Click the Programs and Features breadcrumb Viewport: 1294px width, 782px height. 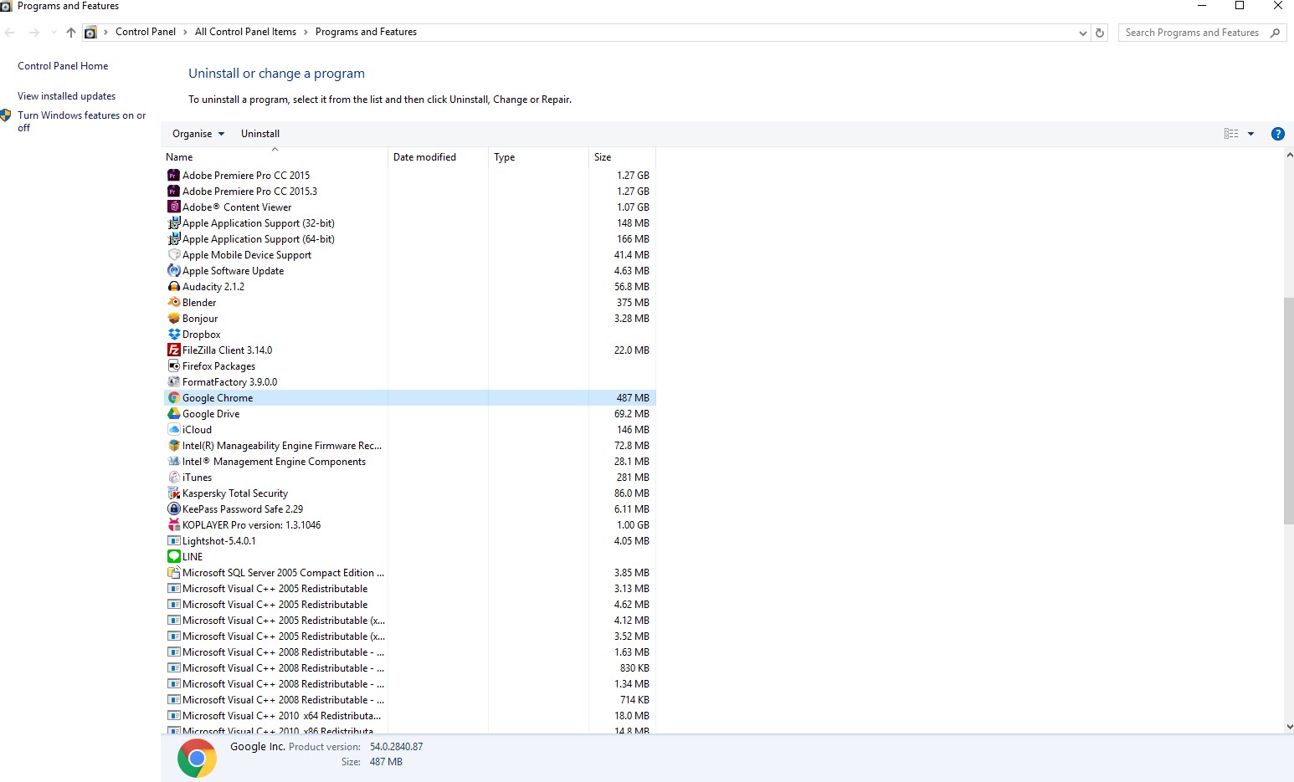pos(366,32)
